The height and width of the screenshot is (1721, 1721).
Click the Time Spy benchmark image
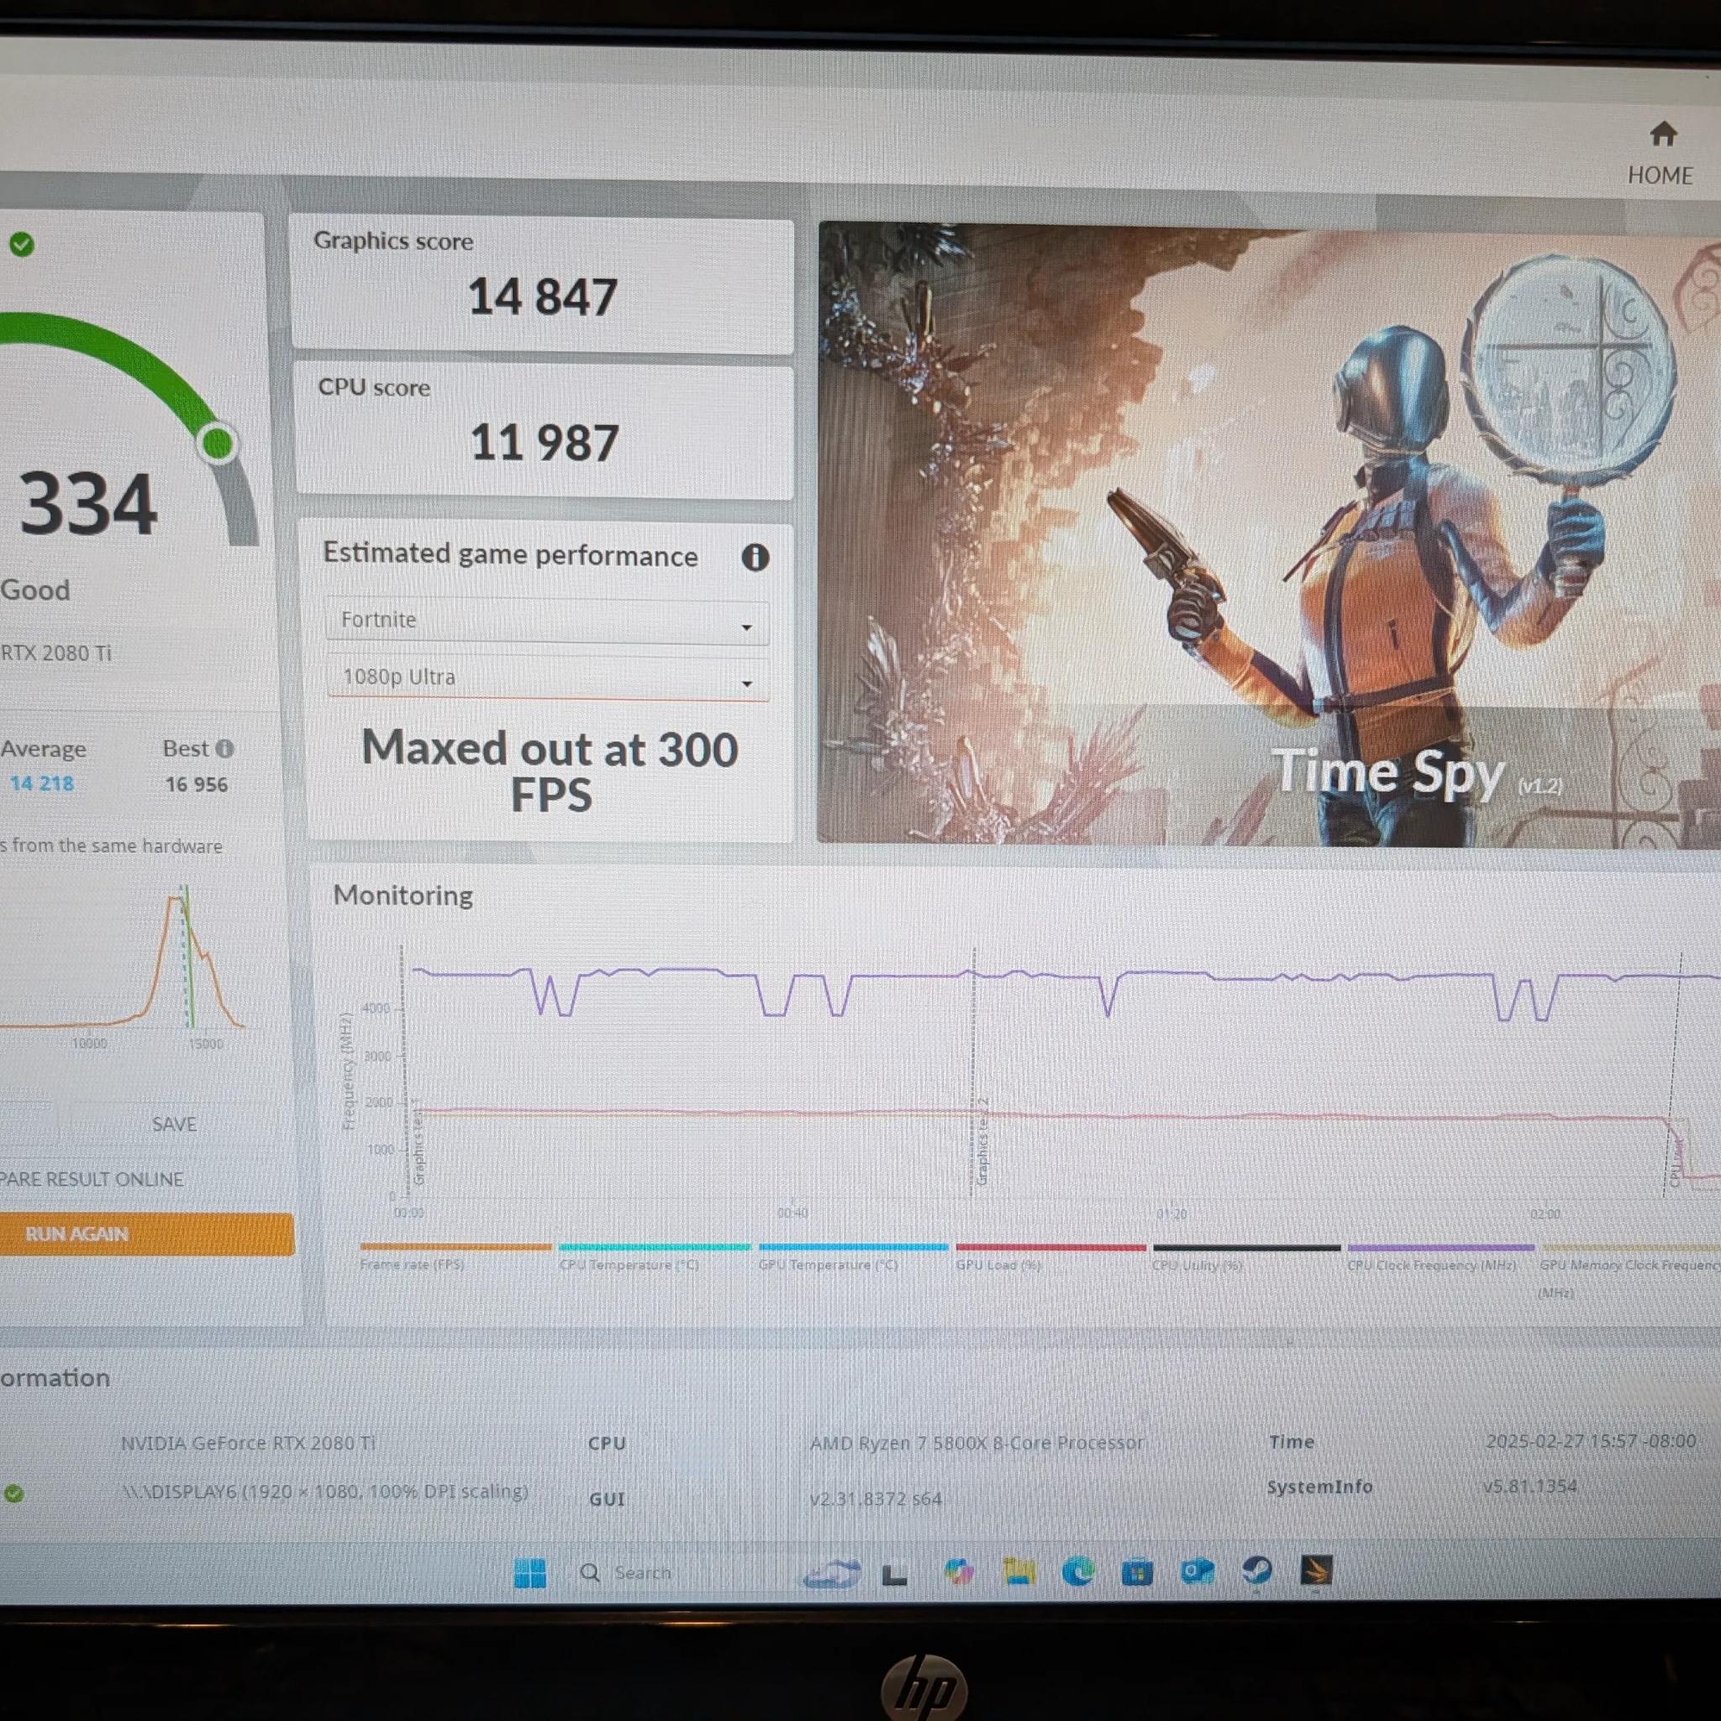tap(1270, 533)
